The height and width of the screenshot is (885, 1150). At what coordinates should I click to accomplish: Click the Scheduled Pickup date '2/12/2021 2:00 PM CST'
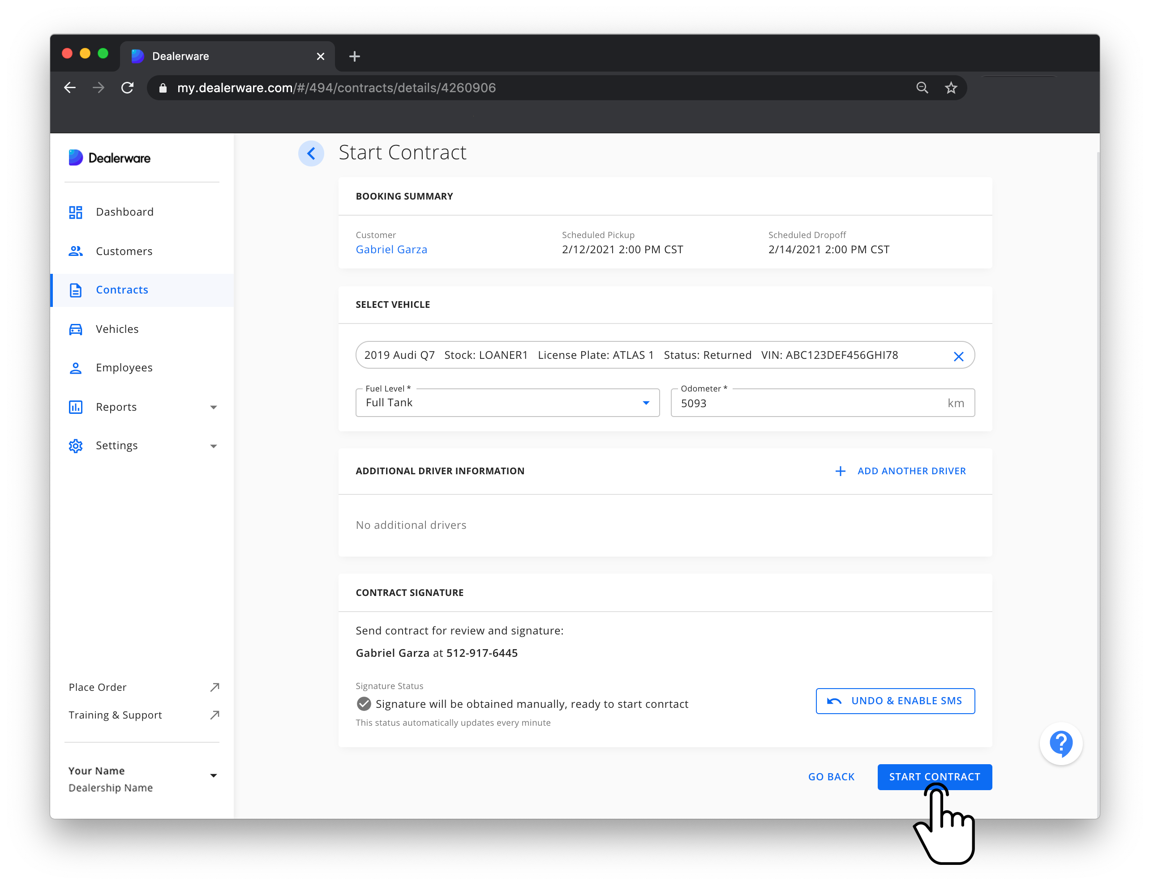[622, 249]
